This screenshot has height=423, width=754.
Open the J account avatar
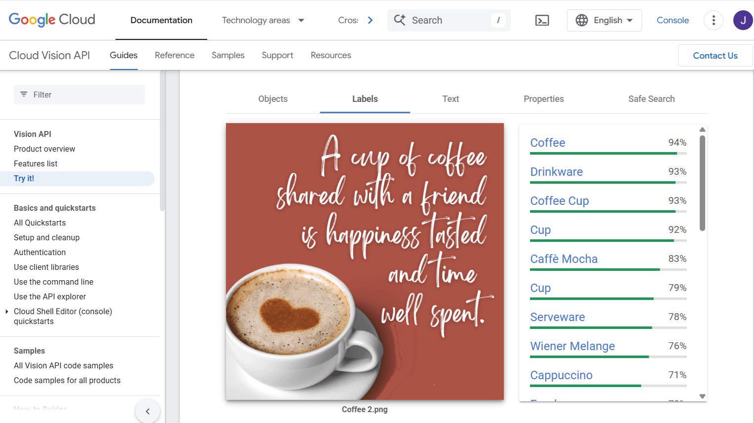[743, 20]
